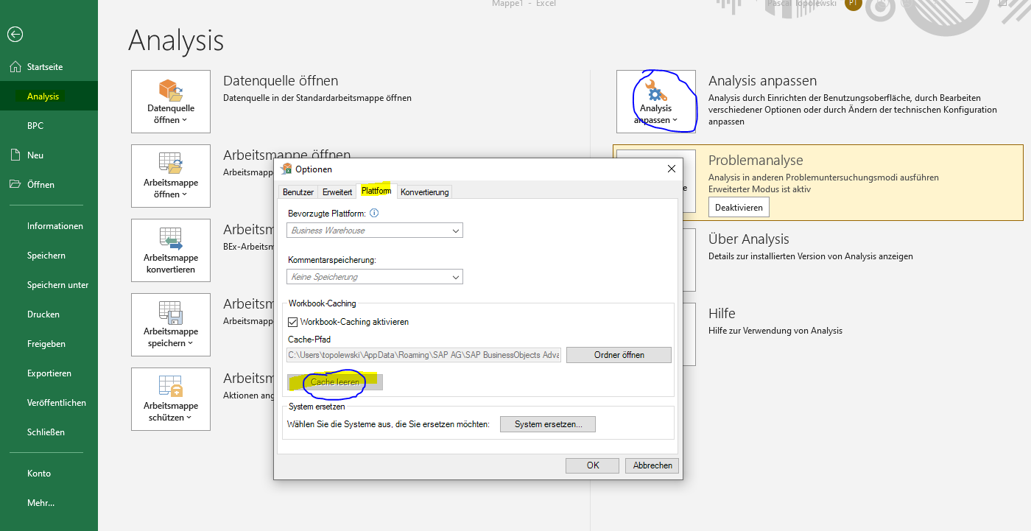The height and width of the screenshot is (531, 1031).
Task: Click the Problemanalyse heading
Action: 756,161
